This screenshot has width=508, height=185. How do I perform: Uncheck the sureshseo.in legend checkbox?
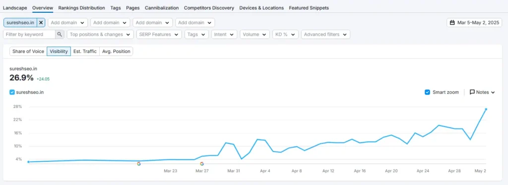click(x=12, y=92)
